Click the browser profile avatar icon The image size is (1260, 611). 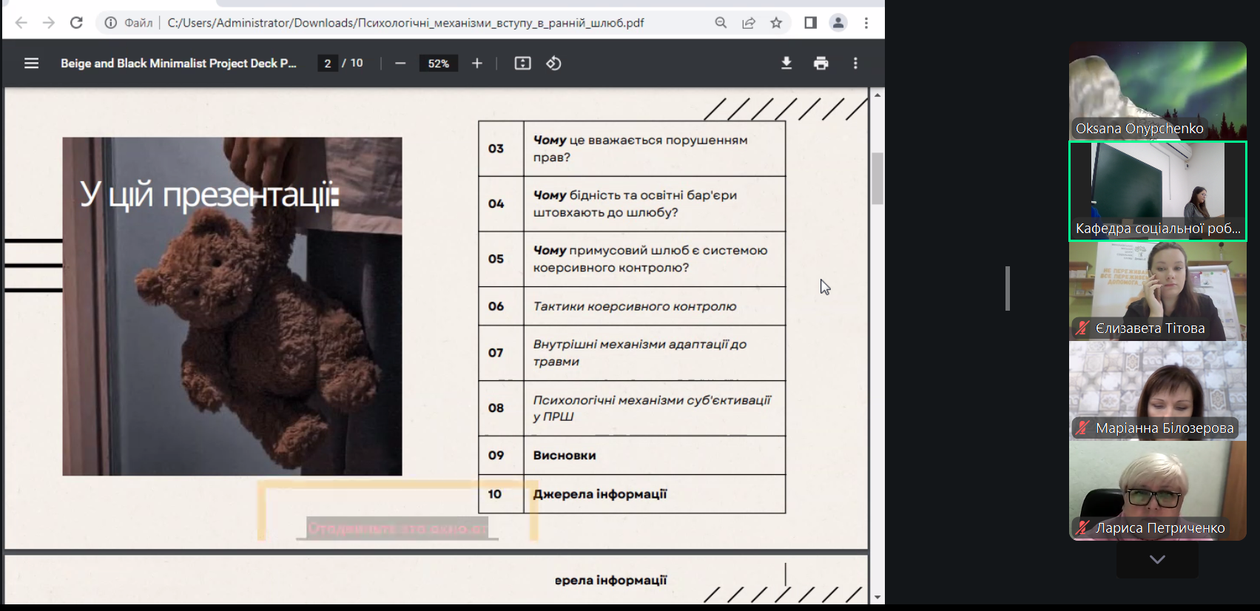pos(838,23)
